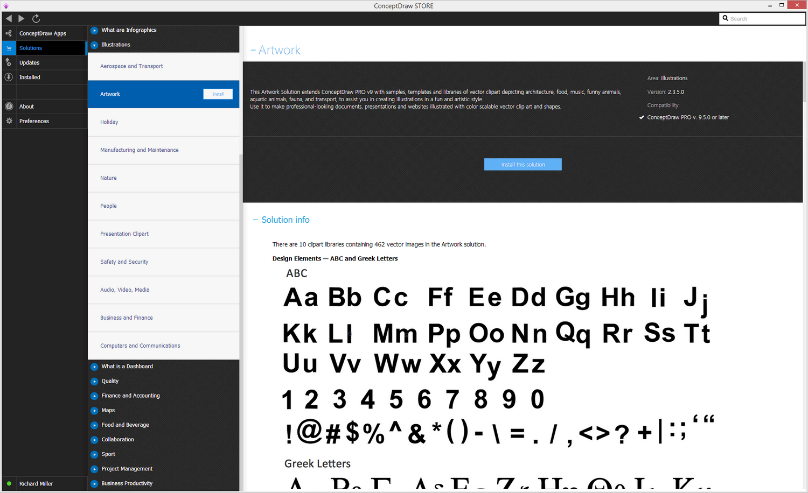
Task: Click the Installed download icon
Action: click(9, 77)
